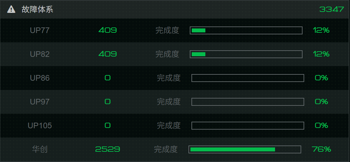Click the empty UP105 progress bar
This screenshot has width=350, height=162.
247,126
